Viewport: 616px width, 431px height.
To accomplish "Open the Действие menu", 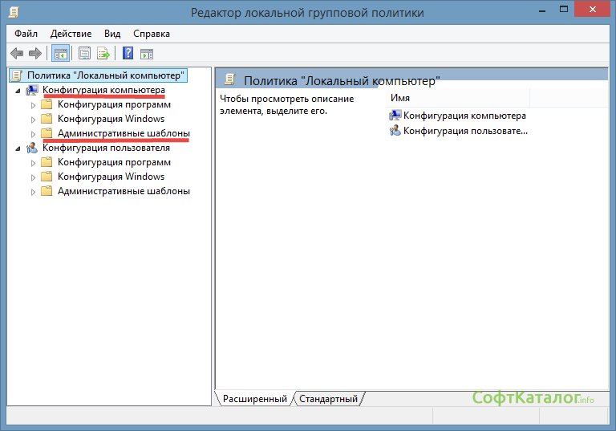I will [71, 34].
